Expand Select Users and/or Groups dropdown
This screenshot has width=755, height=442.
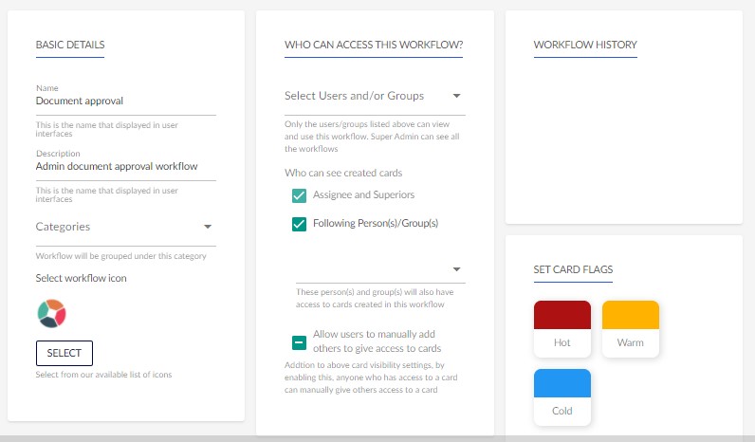[x=375, y=96]
